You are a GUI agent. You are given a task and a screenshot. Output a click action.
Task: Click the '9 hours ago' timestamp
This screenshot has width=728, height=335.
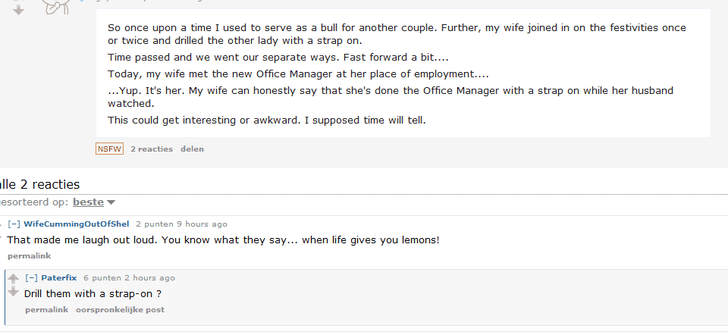(x=201, y=224)
